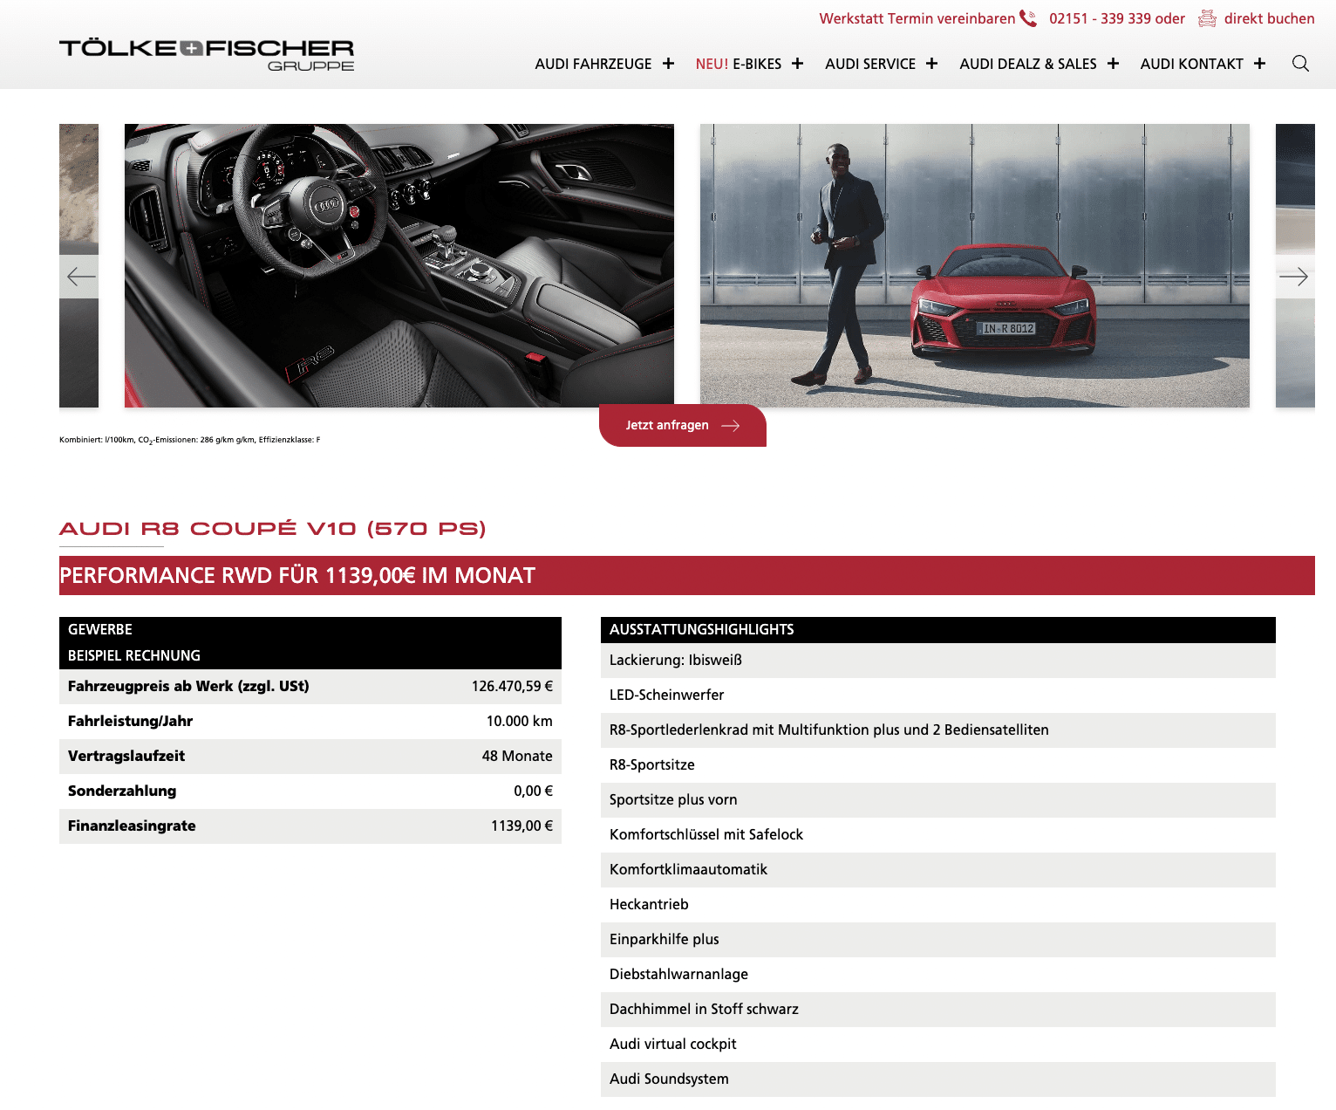The image size is (1336, 1110).
Task: Click the Sportsitze plus vorn row
Action: click(x=938, y=800)
